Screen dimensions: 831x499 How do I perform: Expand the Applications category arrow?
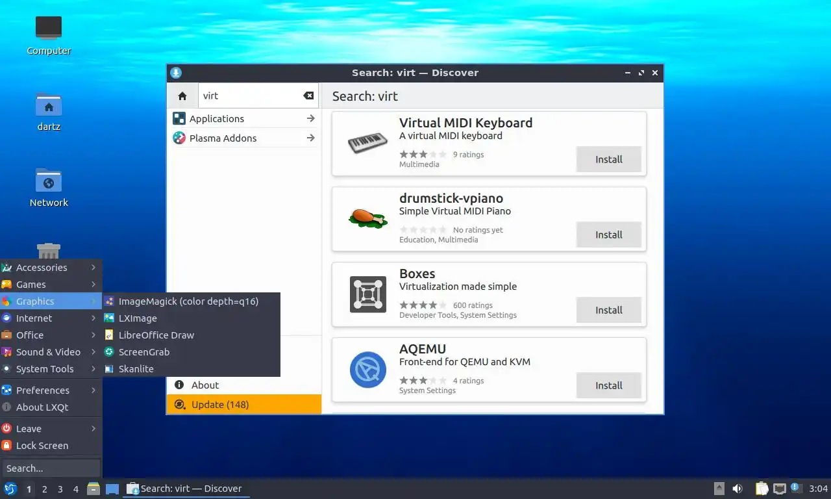pyautogui.click(x=310, y=118)
